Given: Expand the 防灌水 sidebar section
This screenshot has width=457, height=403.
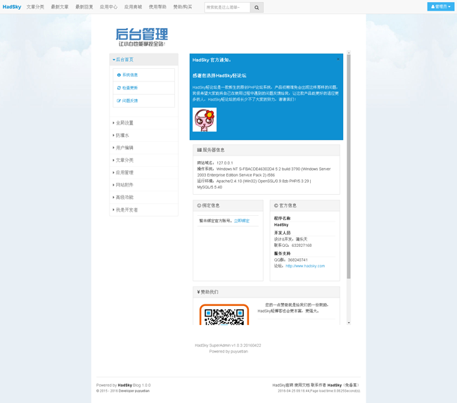Looking at the screenshot, I should click(x=143, y=135).
